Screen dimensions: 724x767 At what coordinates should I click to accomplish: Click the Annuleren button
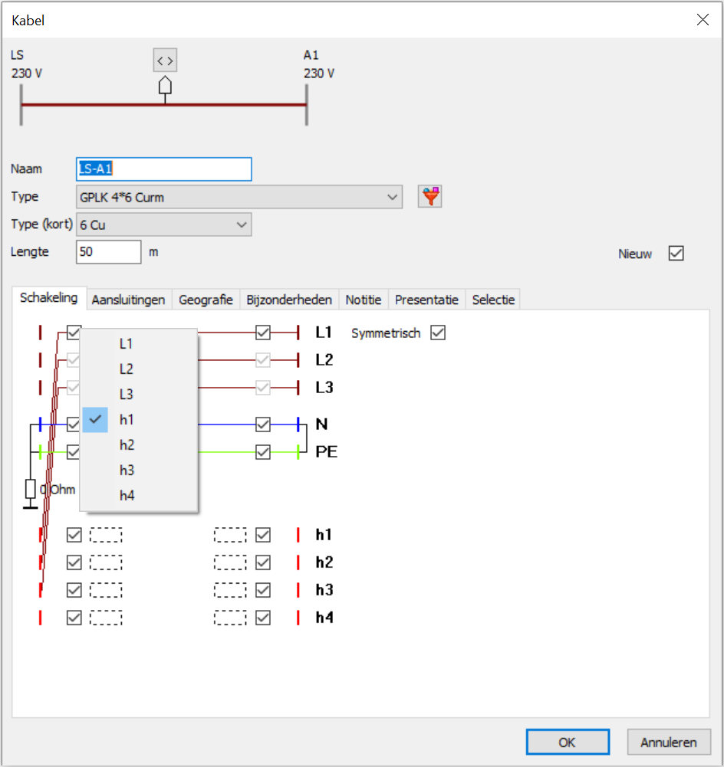(x=668, y=742)
